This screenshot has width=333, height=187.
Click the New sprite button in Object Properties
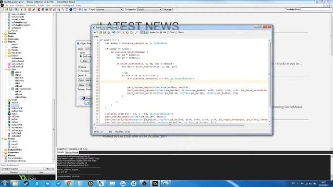85,61
